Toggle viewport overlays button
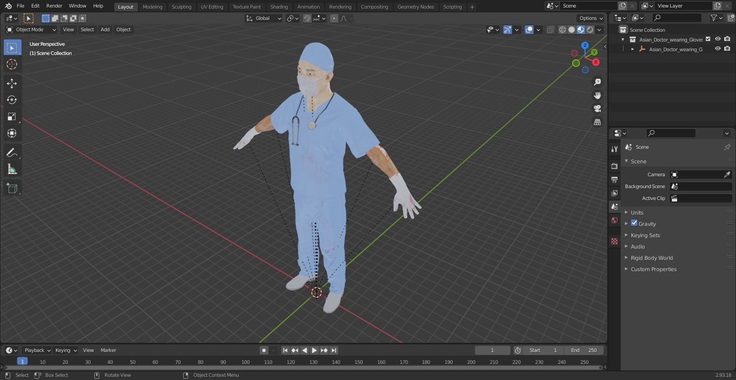 click(x=529, y=30)
